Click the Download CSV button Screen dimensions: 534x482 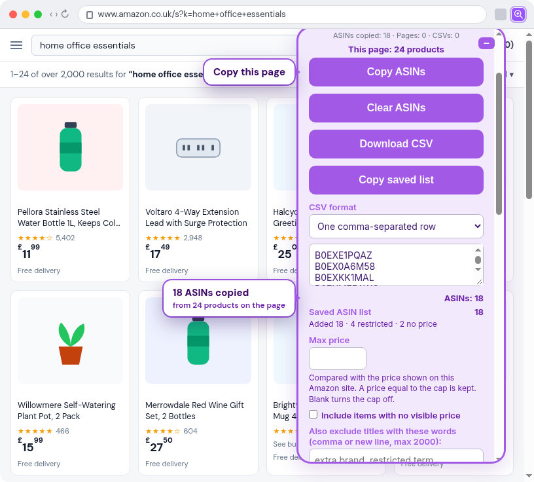pos(396,144)
